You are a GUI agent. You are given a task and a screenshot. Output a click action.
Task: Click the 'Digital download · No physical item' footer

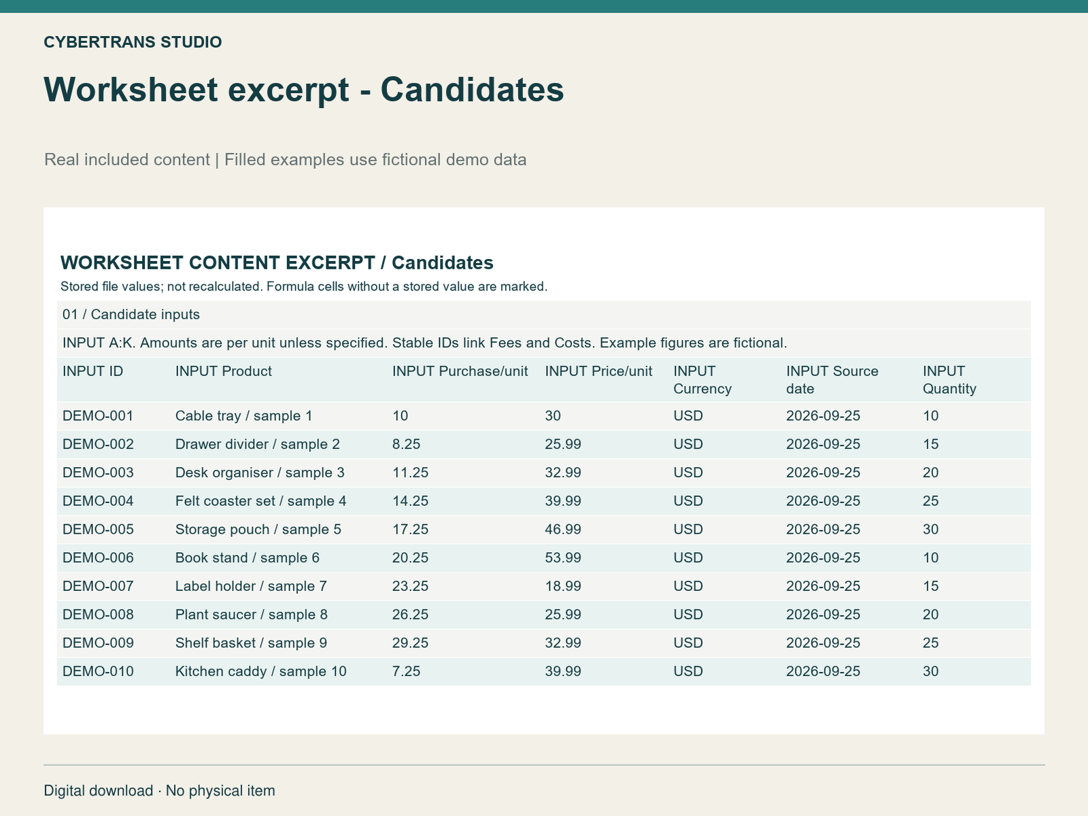[160, 791]
